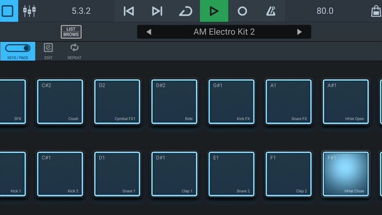Jump to the song start

[x=128, y=11]
